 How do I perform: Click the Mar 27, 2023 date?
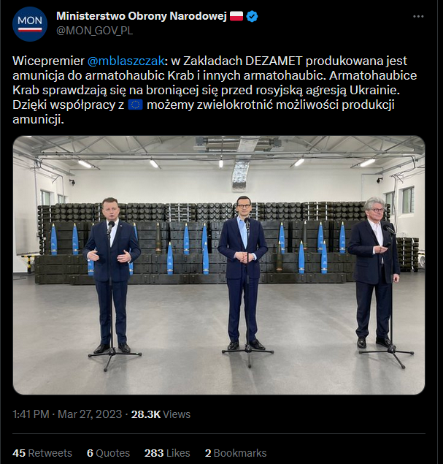(x=88, y=414)
